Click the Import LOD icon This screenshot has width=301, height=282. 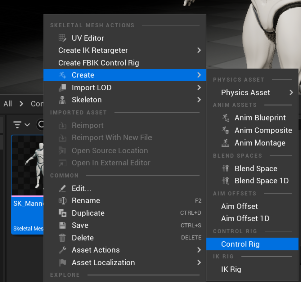point(62,88)
